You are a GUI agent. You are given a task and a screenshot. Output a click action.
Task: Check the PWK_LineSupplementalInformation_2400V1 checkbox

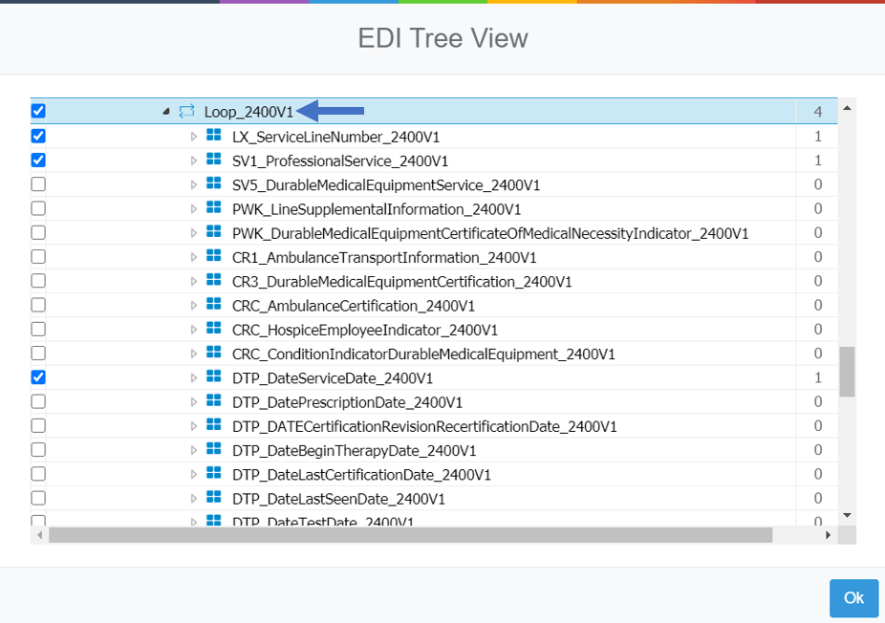click(38, 208)
